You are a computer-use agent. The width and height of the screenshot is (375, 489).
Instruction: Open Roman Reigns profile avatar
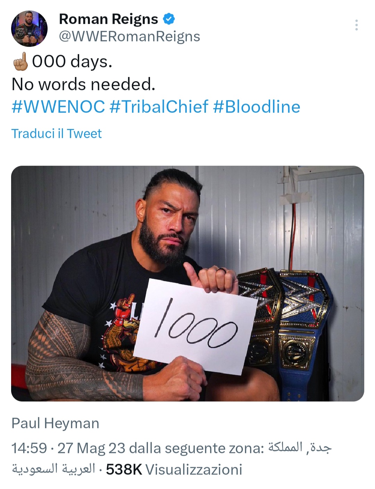[29, 28]
